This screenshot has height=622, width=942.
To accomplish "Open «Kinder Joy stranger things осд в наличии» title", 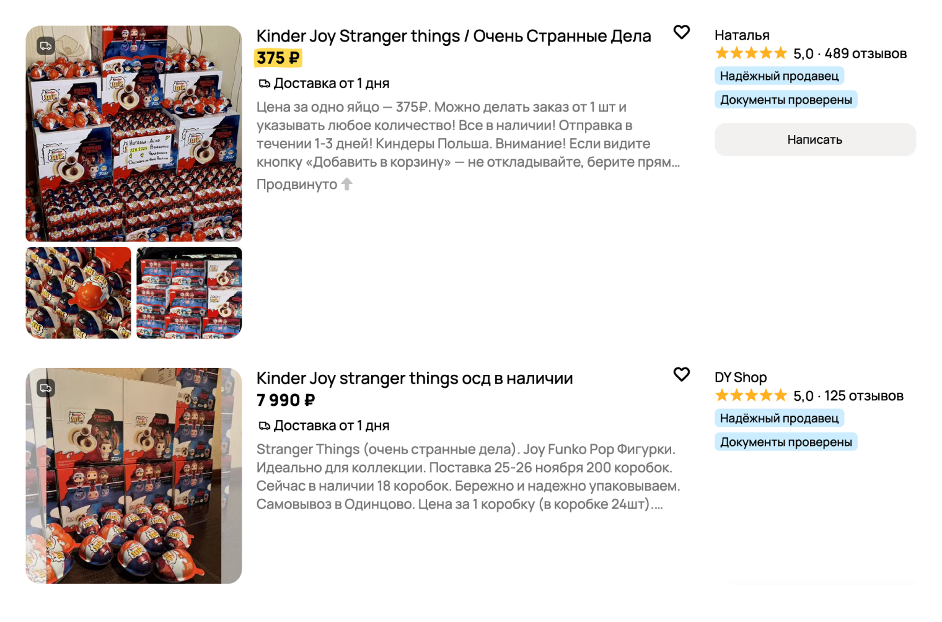I will (414, 379).
